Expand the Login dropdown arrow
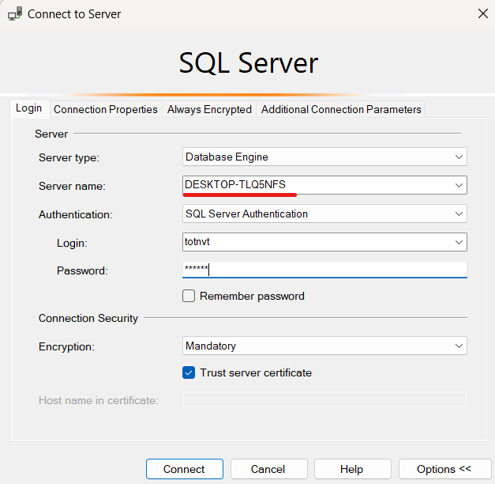The width and height of the screenshot is (495, 484). (x=459, y=242)
